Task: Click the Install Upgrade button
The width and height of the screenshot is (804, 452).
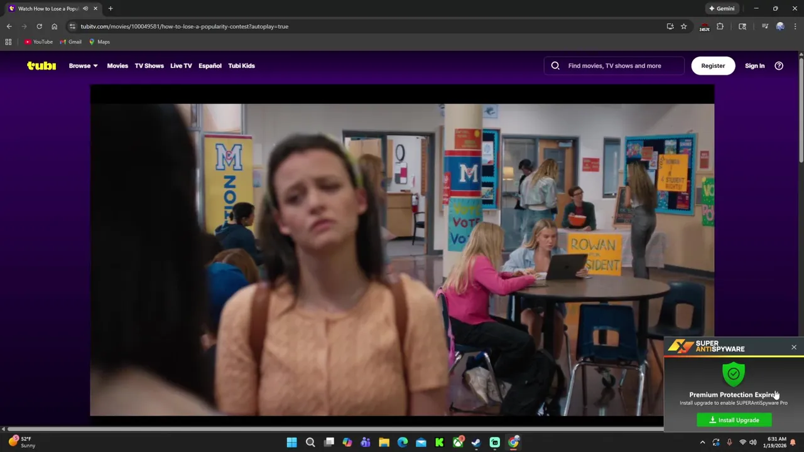Action: (x=734, y=420)
